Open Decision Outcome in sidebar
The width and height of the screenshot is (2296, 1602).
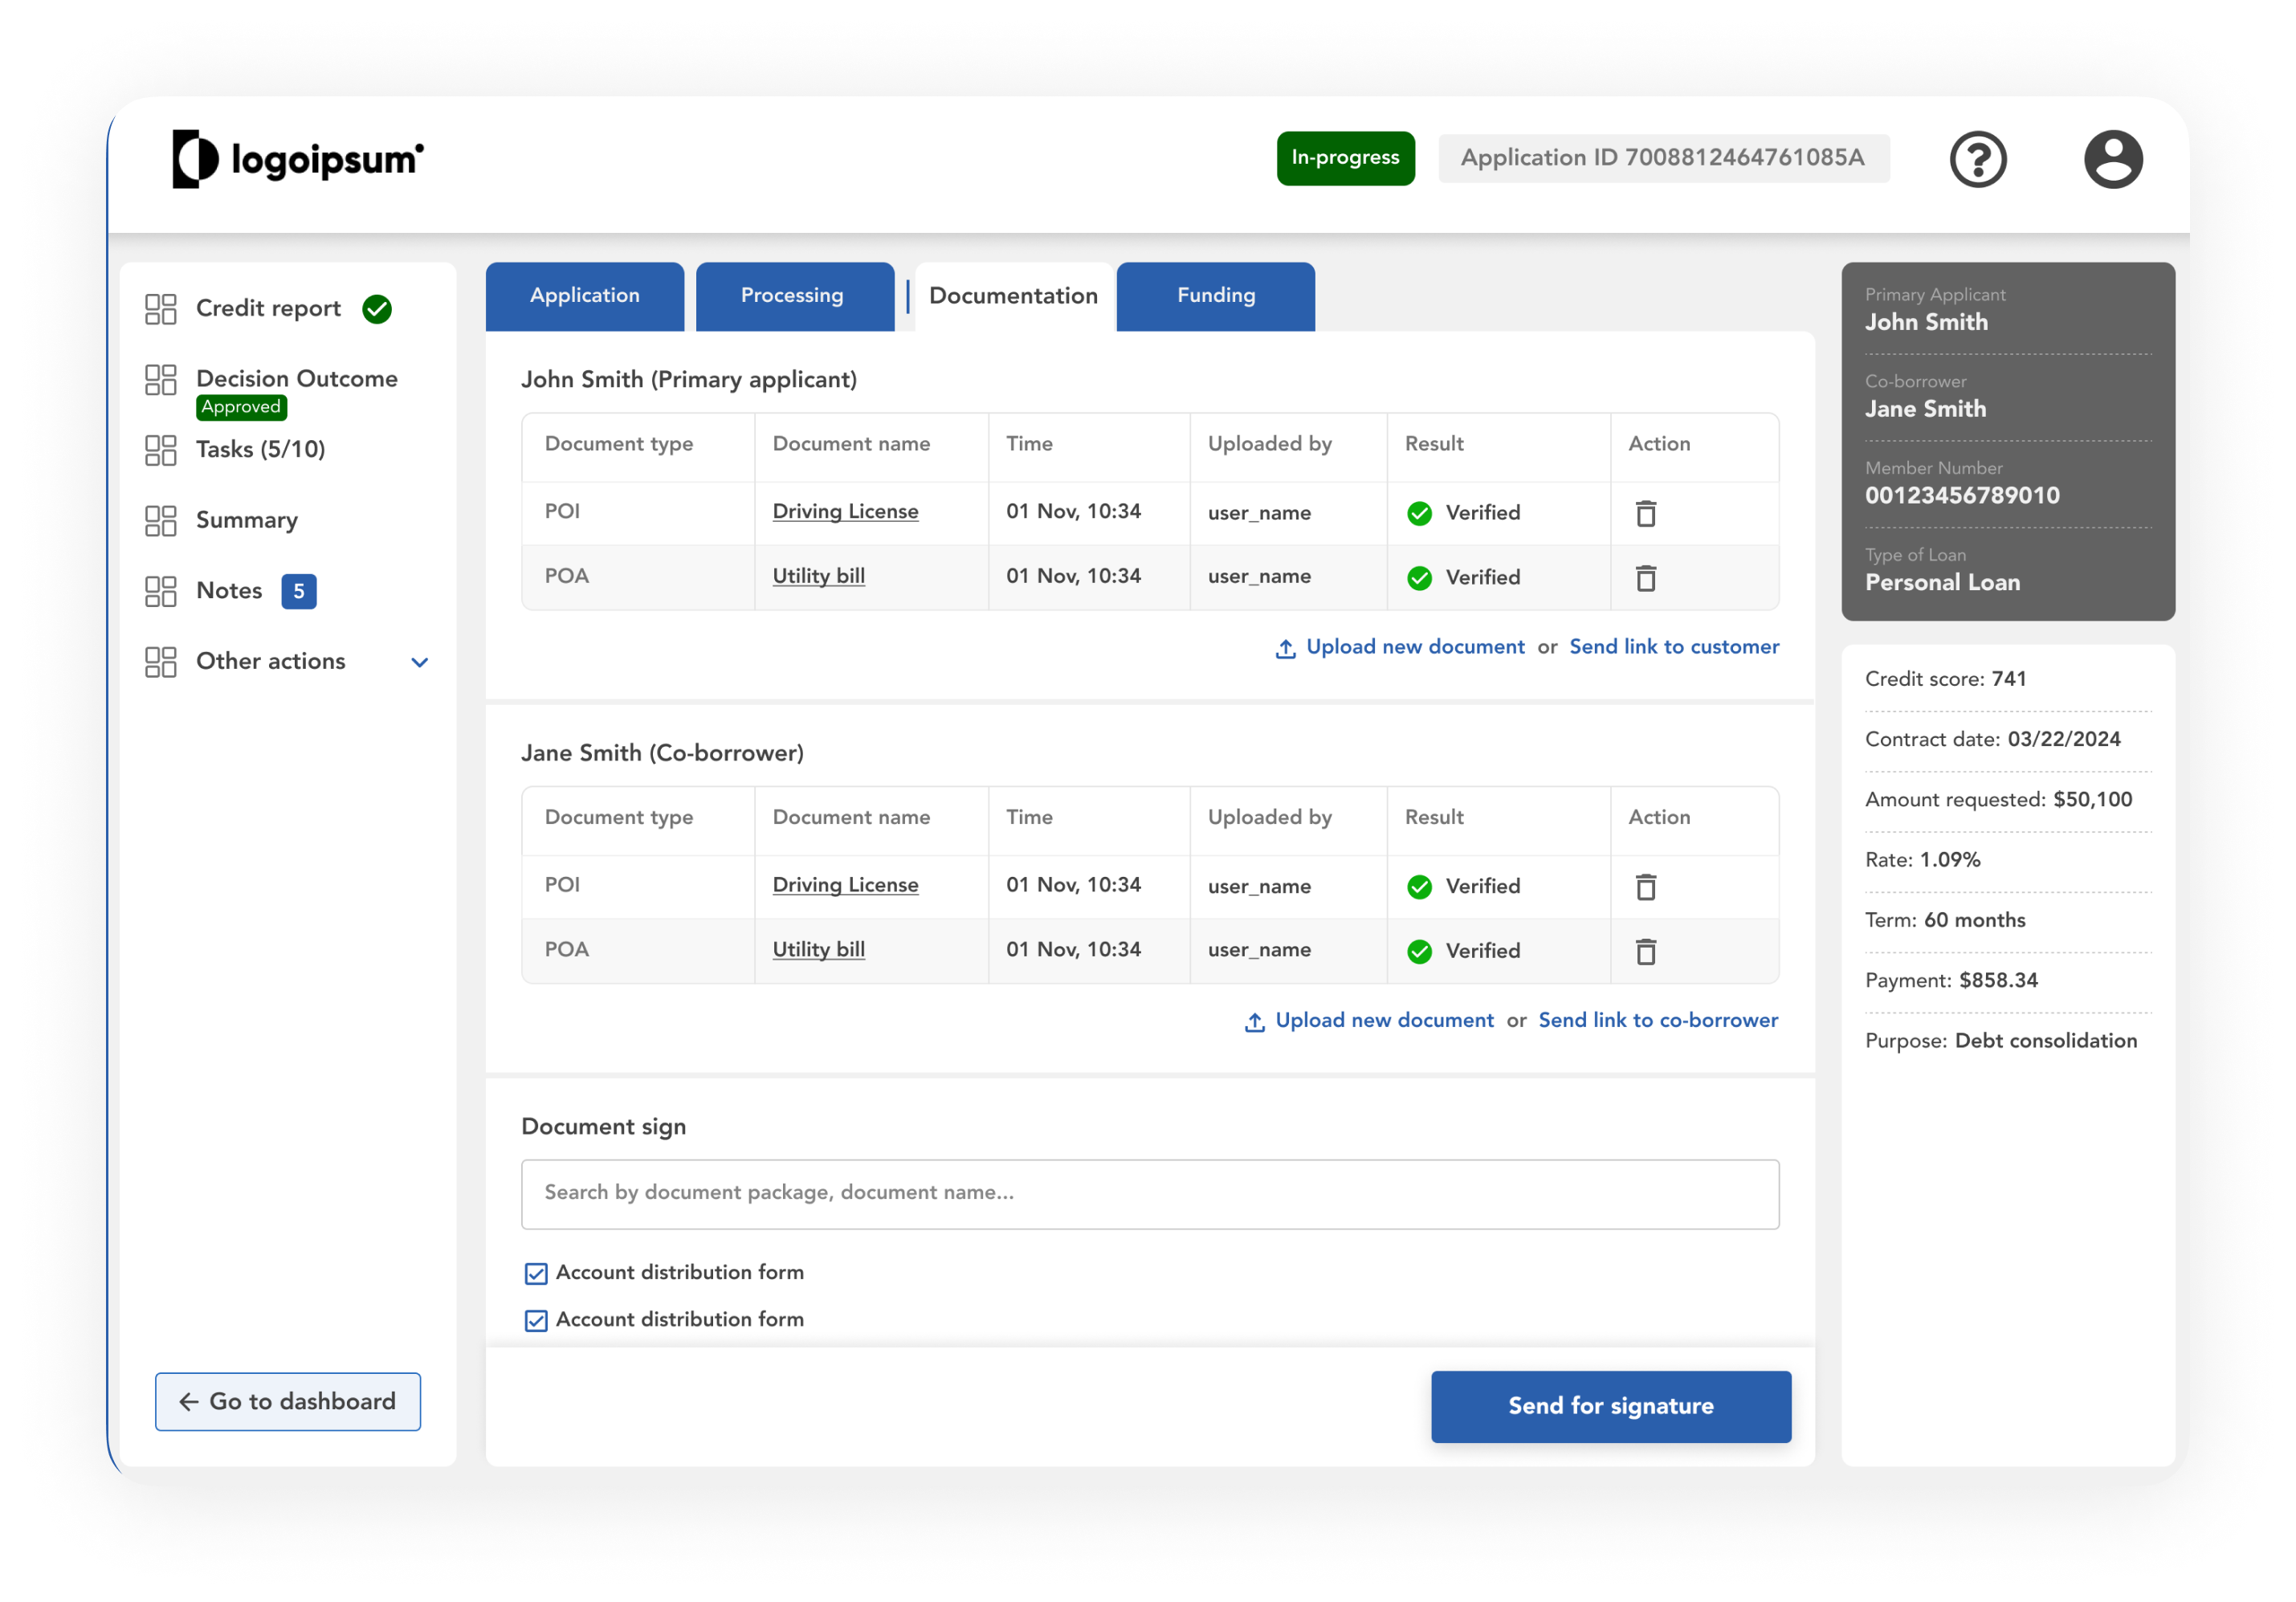[x=296, y=379]
